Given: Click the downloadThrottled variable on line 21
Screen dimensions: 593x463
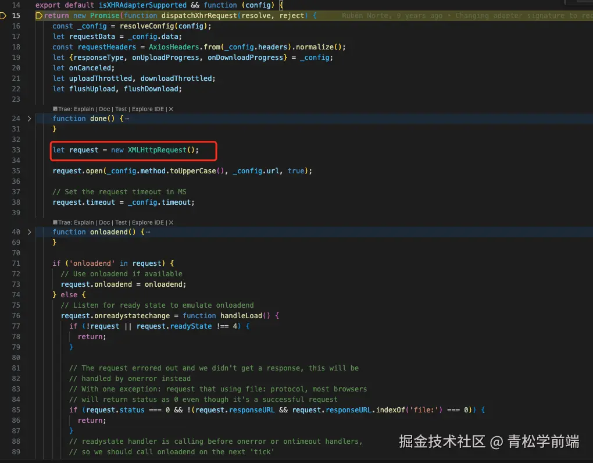Looking at the screenshot, I should coord(176,79).
